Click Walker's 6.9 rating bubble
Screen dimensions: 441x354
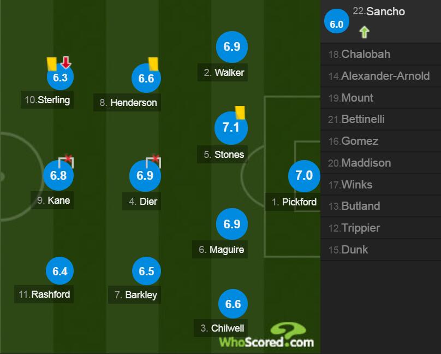[232, 47]
